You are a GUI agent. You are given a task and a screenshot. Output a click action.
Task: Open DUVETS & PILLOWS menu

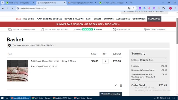[74, 19]
